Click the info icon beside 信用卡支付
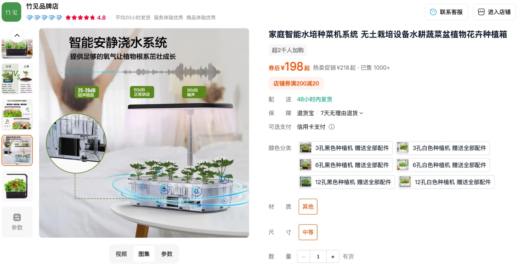518x270 pixels. click(331, 127)
